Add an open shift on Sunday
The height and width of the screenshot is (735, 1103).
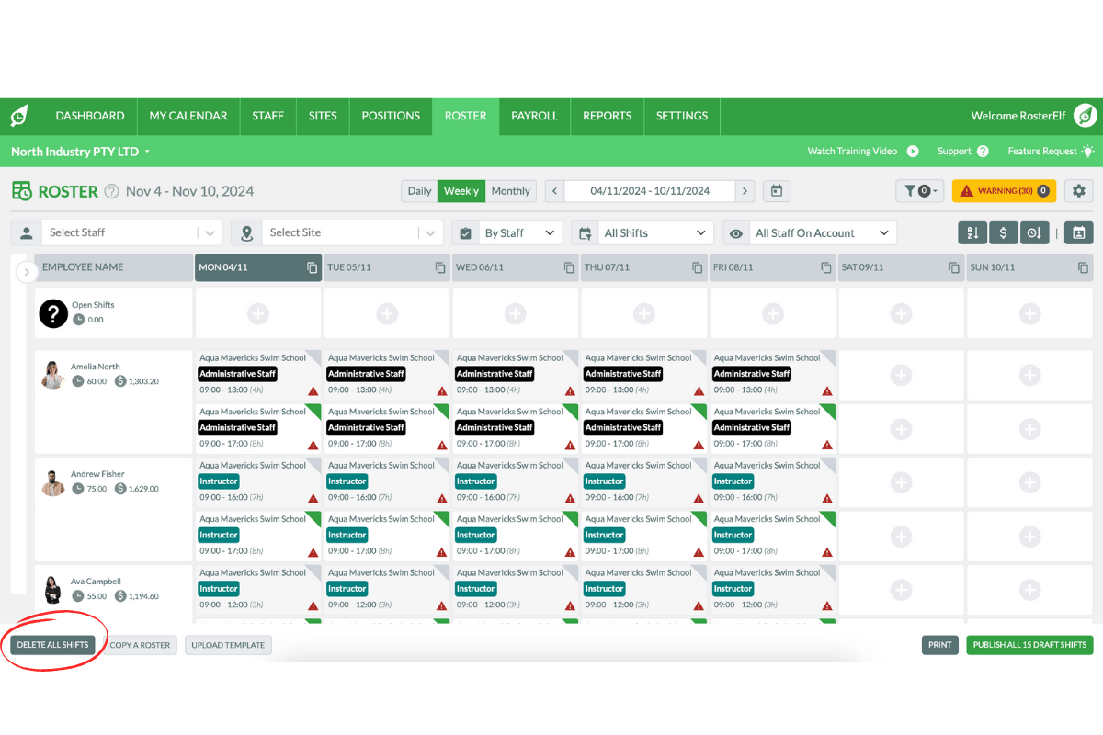(x=1029, y=314)
